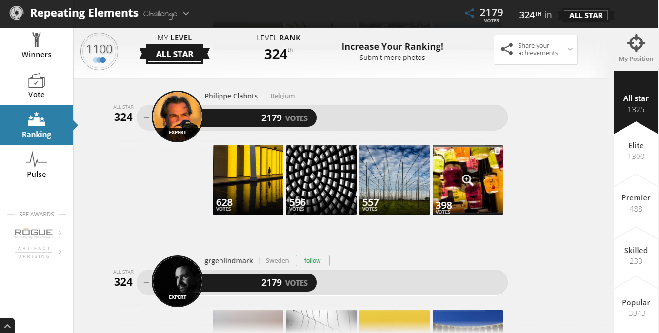The width and height of the screenshot is (659, 333).
Task: Open the Challenge dropdown arrow
Action: (186, 14)
